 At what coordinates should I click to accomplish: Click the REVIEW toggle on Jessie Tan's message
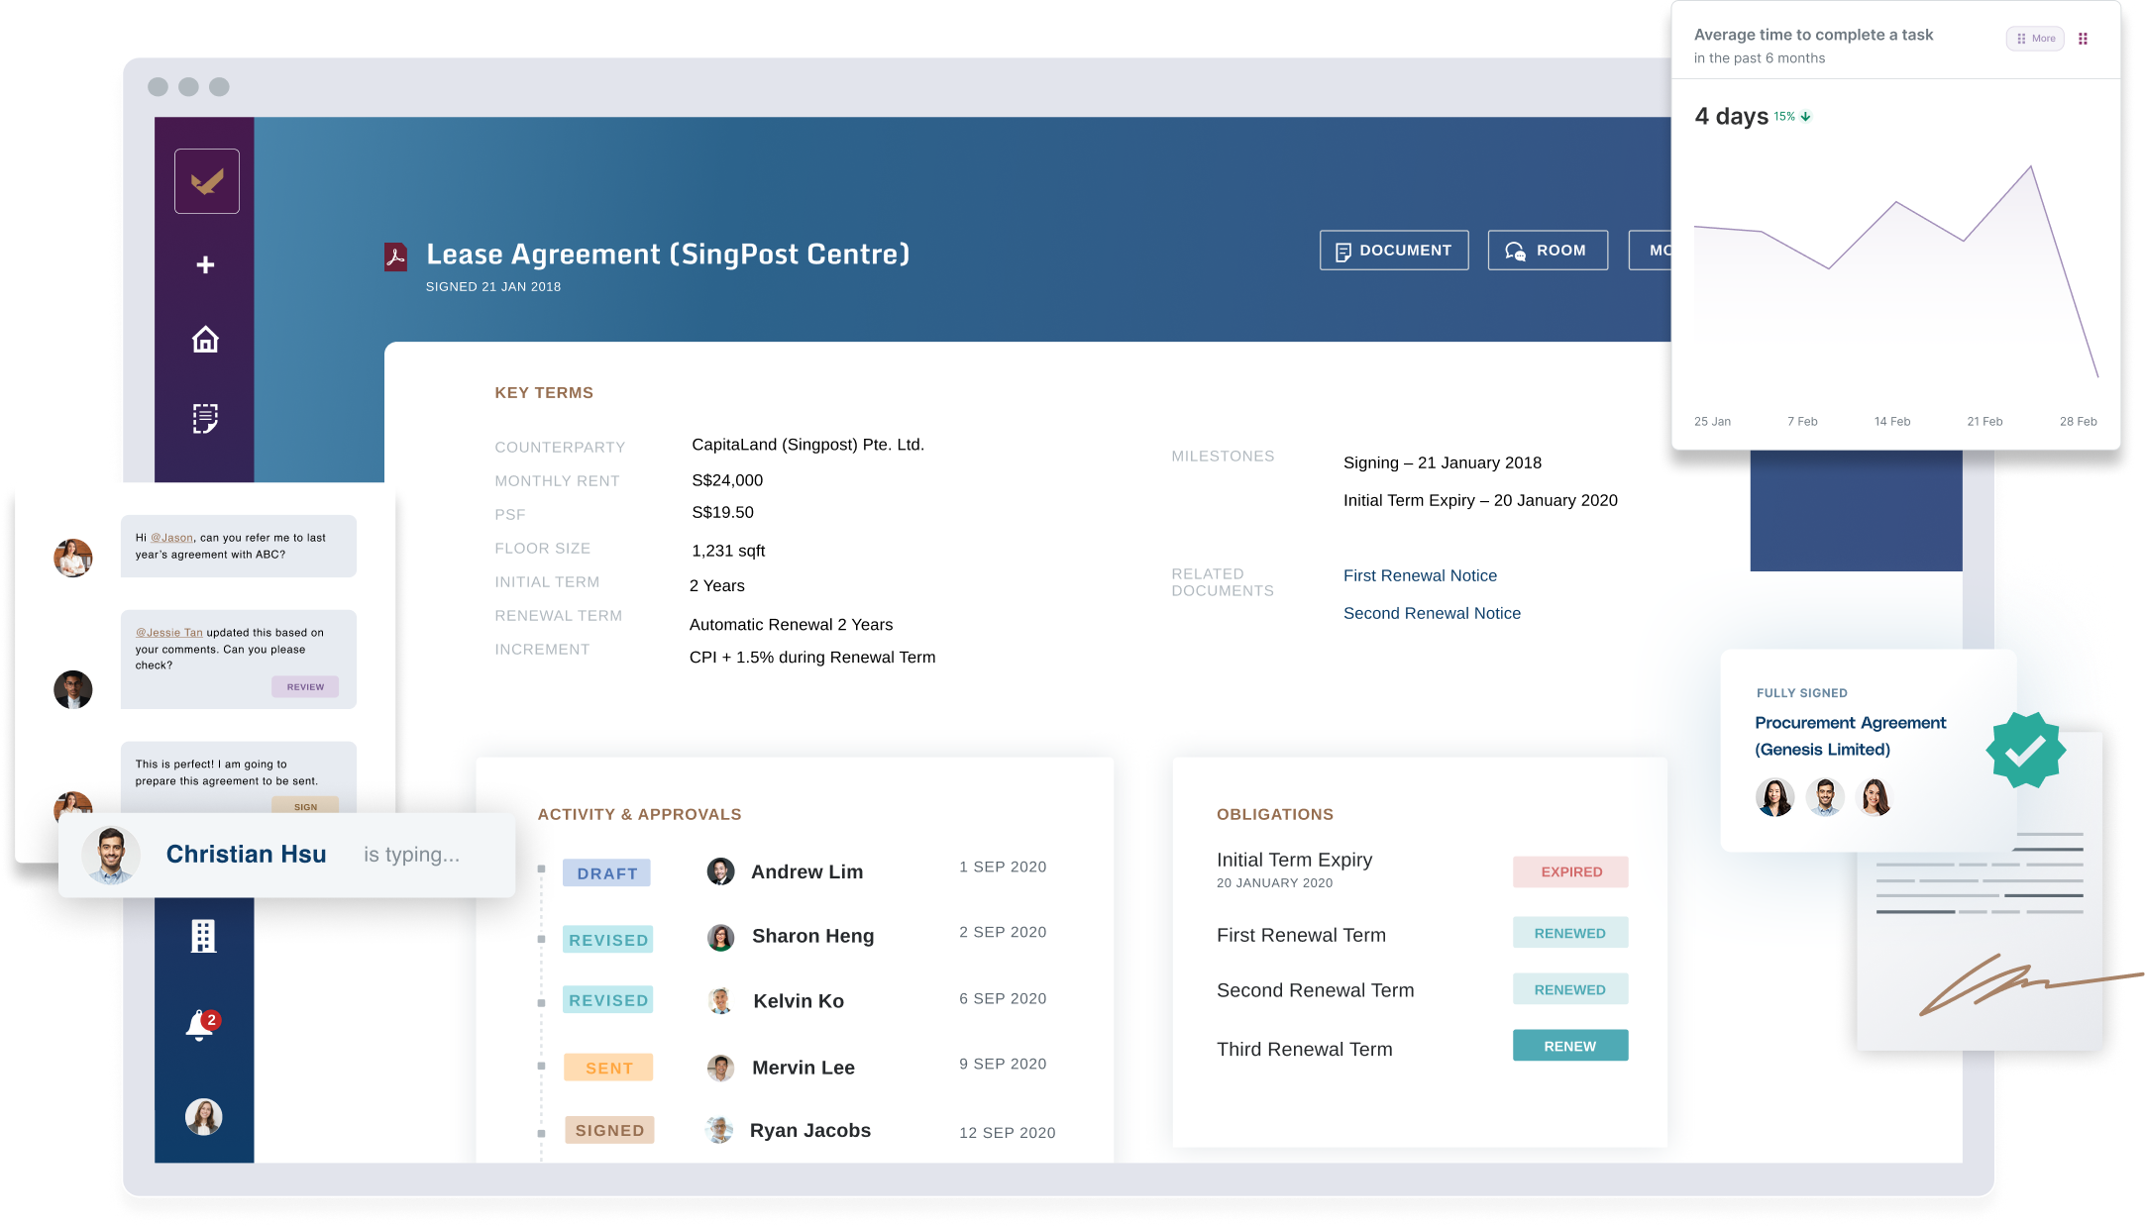click(305, 686)
